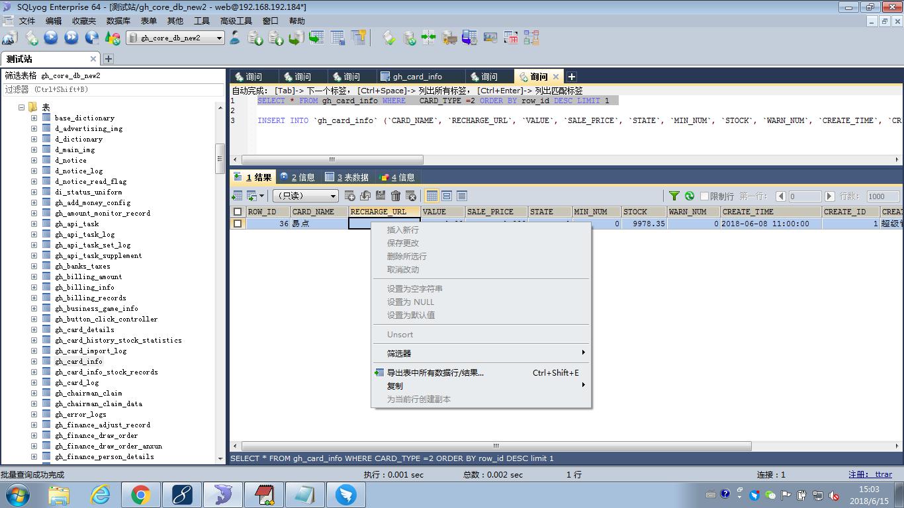Delete selected rows using trash icon
The height and width of the screenshot is (508, 904).
pyautogui.click(x=396, y=196)
